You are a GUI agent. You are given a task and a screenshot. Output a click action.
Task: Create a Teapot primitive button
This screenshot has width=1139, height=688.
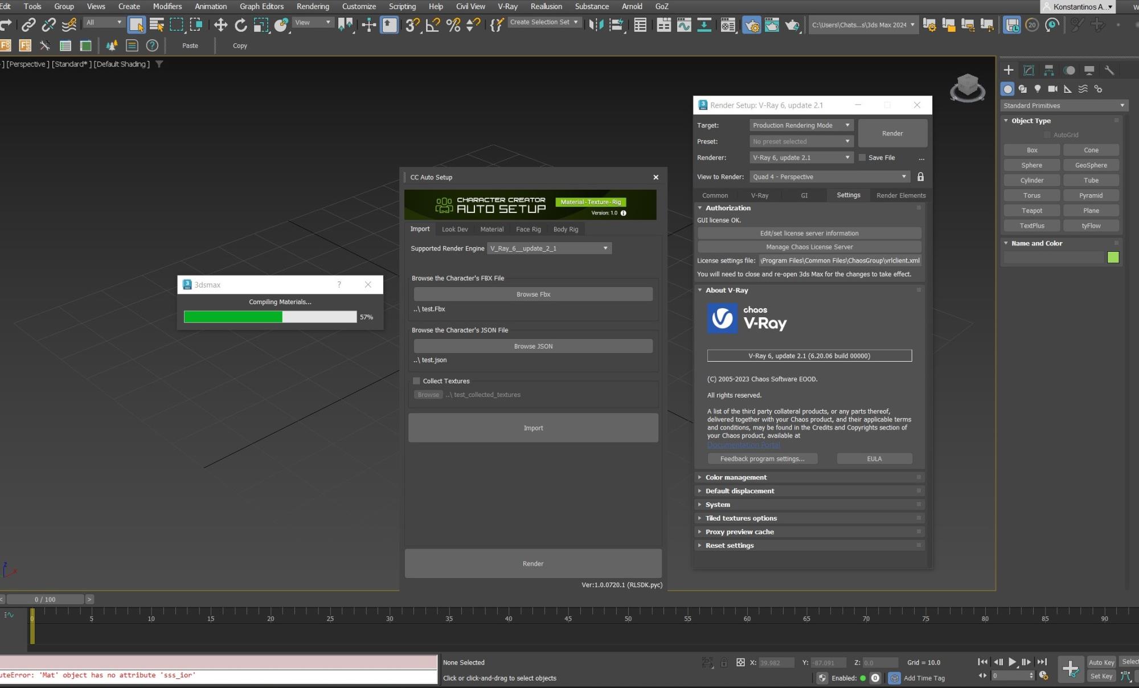pos(1031,211)
